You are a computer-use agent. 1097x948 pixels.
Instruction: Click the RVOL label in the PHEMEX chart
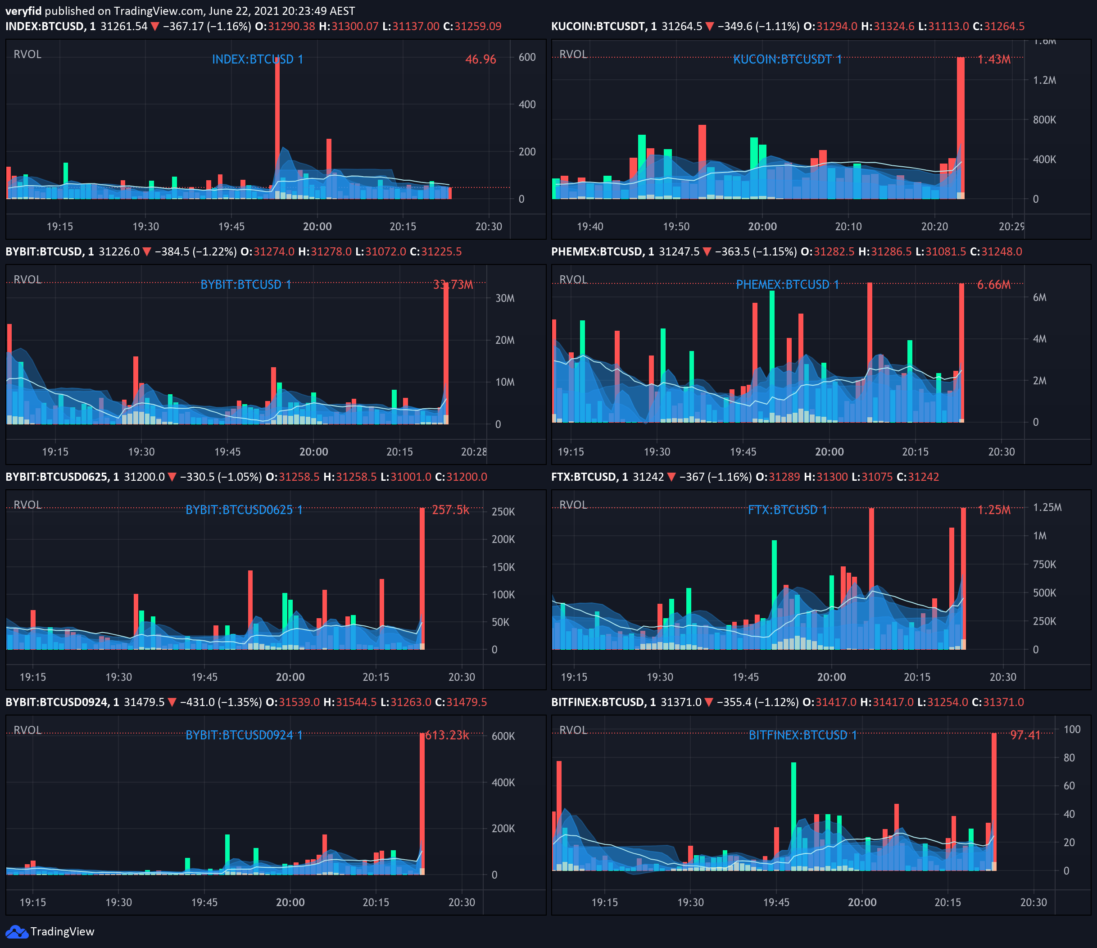pyautogui.click(x=573, y=279)
